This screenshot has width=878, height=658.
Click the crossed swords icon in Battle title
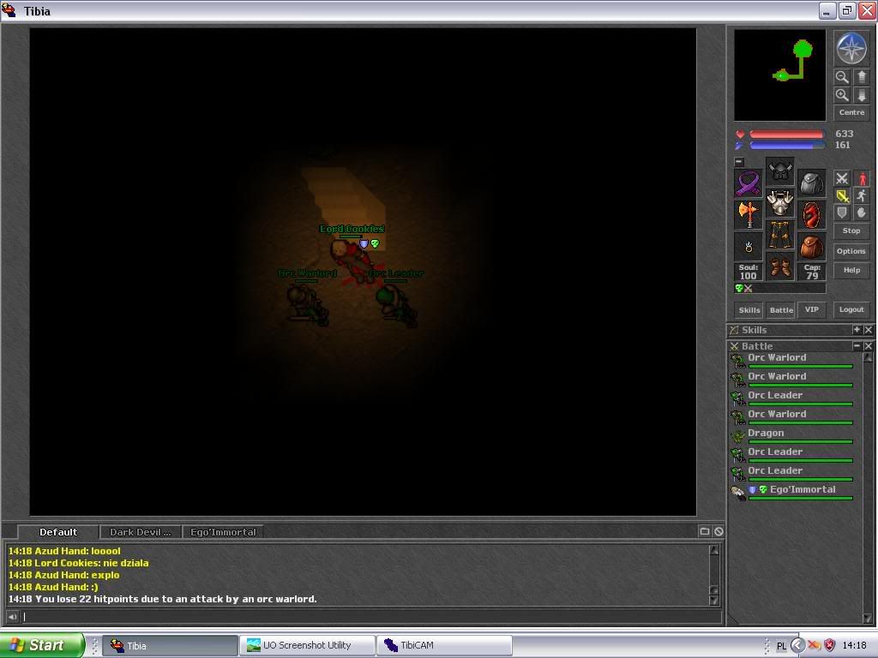pyautogui.click(x=735, y=346)
